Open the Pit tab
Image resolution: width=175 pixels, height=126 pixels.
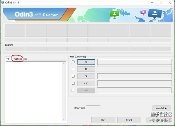coord(25,59)
